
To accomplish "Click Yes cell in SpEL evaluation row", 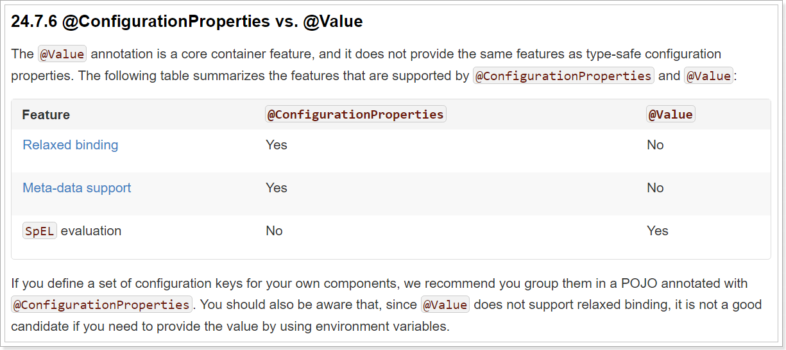I will coord(658,231).
